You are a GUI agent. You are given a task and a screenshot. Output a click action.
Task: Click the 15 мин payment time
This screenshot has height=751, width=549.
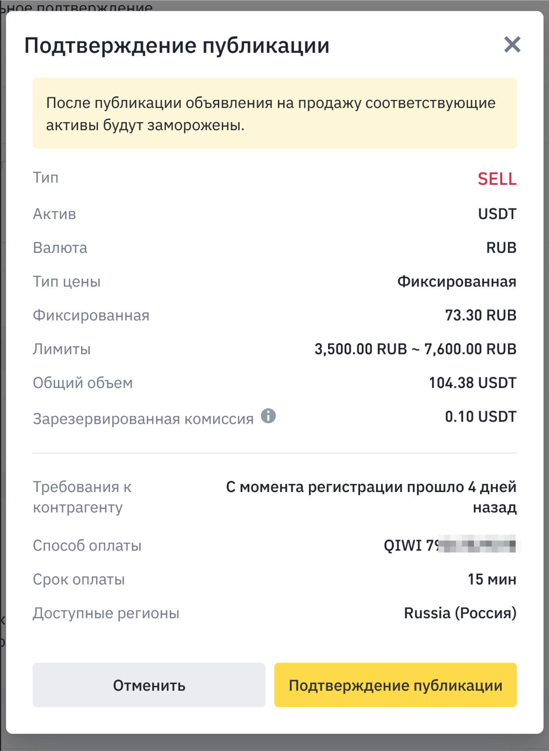coord(492,580)
